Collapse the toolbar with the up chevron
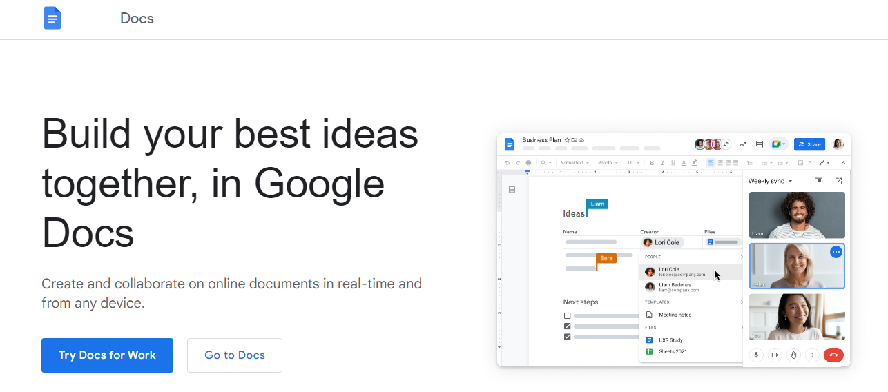 pos(843,163)
